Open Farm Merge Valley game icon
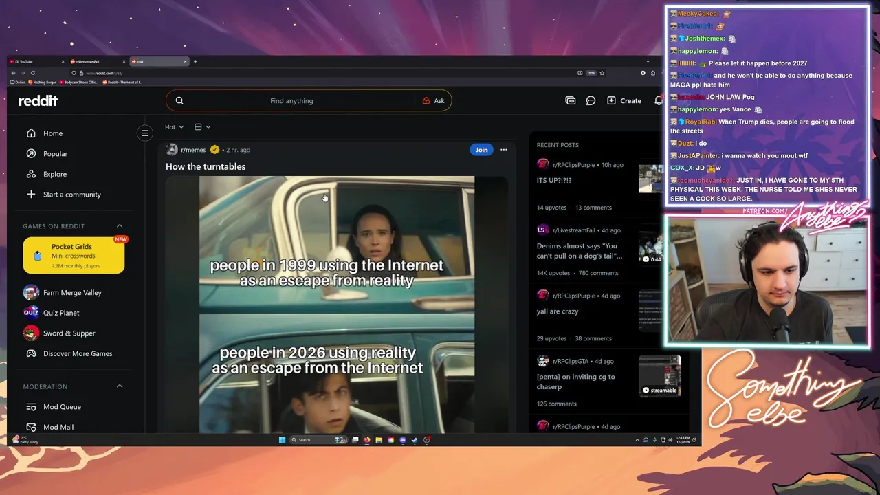The image size is (880, 495). (31, 293)
